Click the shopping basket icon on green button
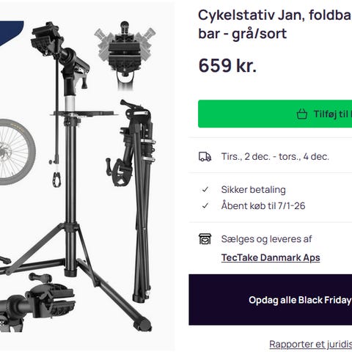The height and width of the screenshot is (352, 352). [x=302, y=114]
